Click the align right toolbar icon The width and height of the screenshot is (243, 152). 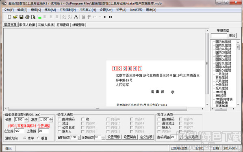[57, 17]
